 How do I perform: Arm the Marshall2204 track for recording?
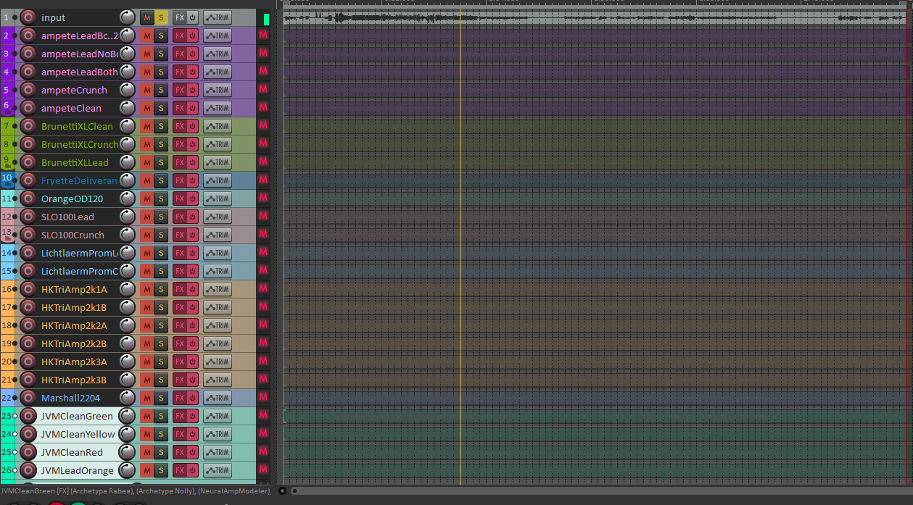(28, 398)
